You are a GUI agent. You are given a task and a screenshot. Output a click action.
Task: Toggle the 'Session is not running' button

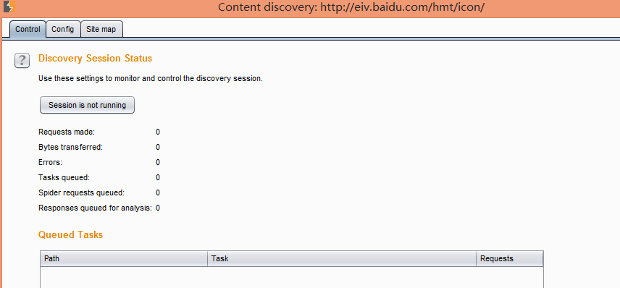(88, 105)
